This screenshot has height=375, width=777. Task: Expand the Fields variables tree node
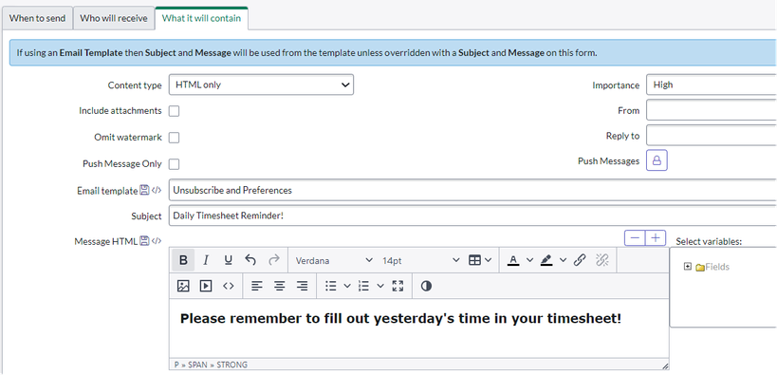pyautogui.click(x=687, y=267)
